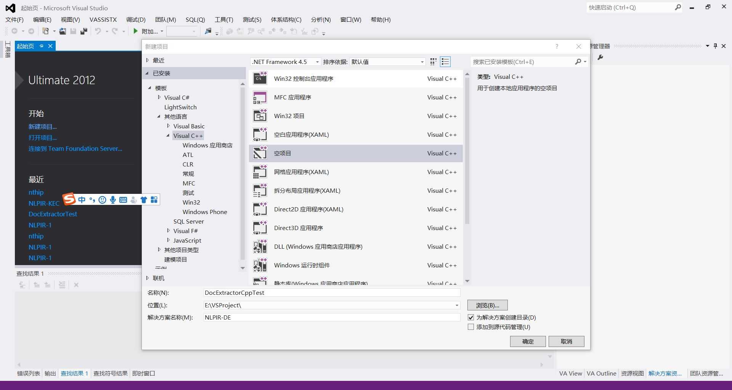This screenshot has width=732, height=390.
Task: Click the Undo toolbar icon
Action: [x=98, y=31]
